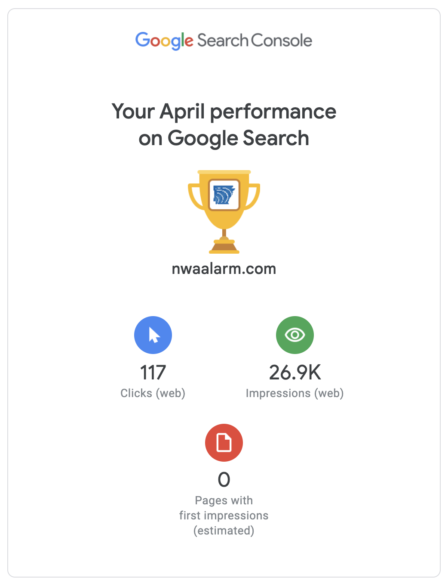Click the 'on Google Search' heading line
Viewport: 448px width, 584px height.
point(224,138)
